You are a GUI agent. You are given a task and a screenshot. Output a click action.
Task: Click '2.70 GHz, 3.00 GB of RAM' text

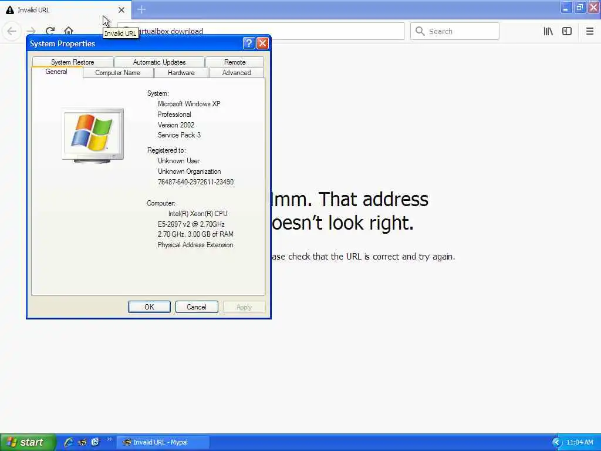coord(195,234)
